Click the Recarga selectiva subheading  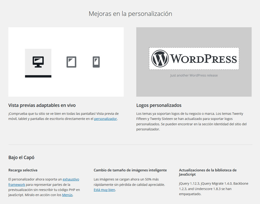(23, 170)
